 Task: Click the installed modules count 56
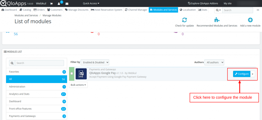pos(16,34)
